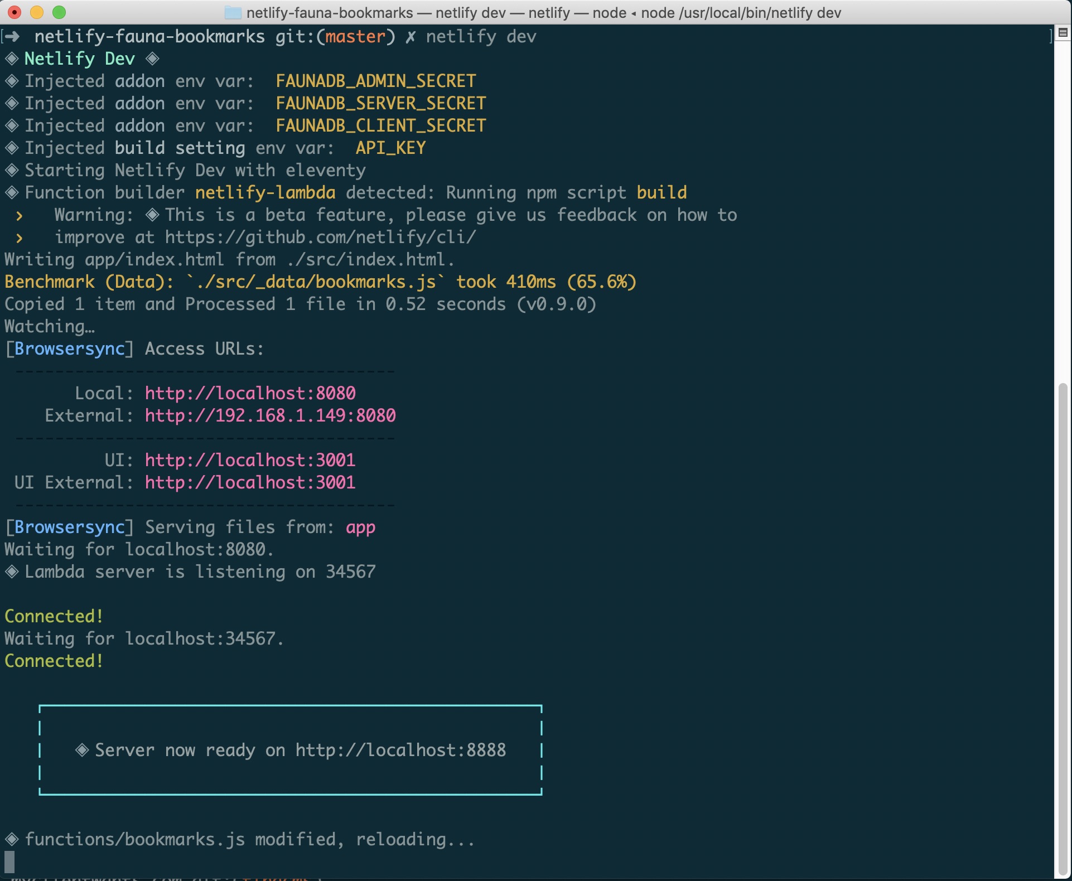Click the terminal cursor block at the prompt
Screen dimensions: 1072x881
[9, 861]
